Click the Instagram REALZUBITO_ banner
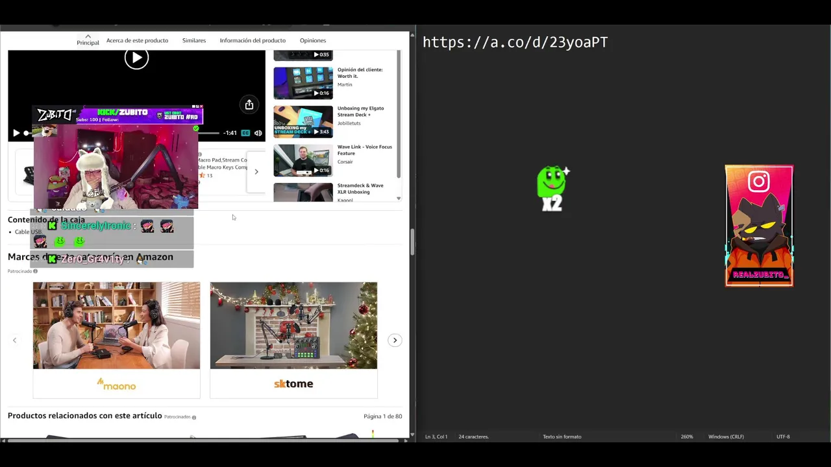This screenshot has width=831, height=467. coord(759,226)
